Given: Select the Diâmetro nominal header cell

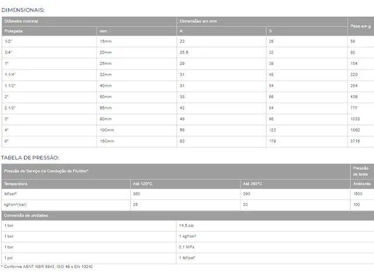Looking at the screenshot, I should coord(89,21).
